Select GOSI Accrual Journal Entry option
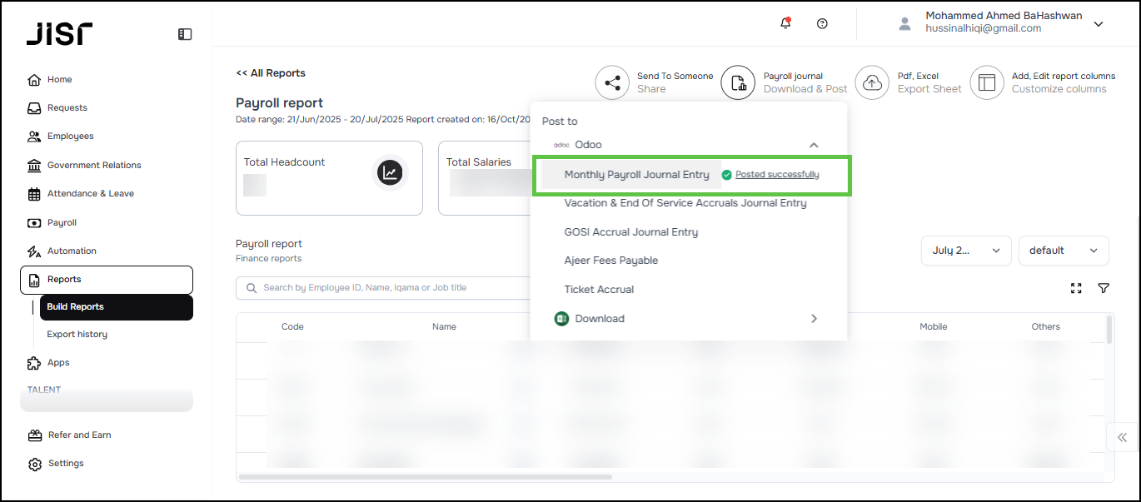This screenshot has height=502, width=1141. [630, 232]
